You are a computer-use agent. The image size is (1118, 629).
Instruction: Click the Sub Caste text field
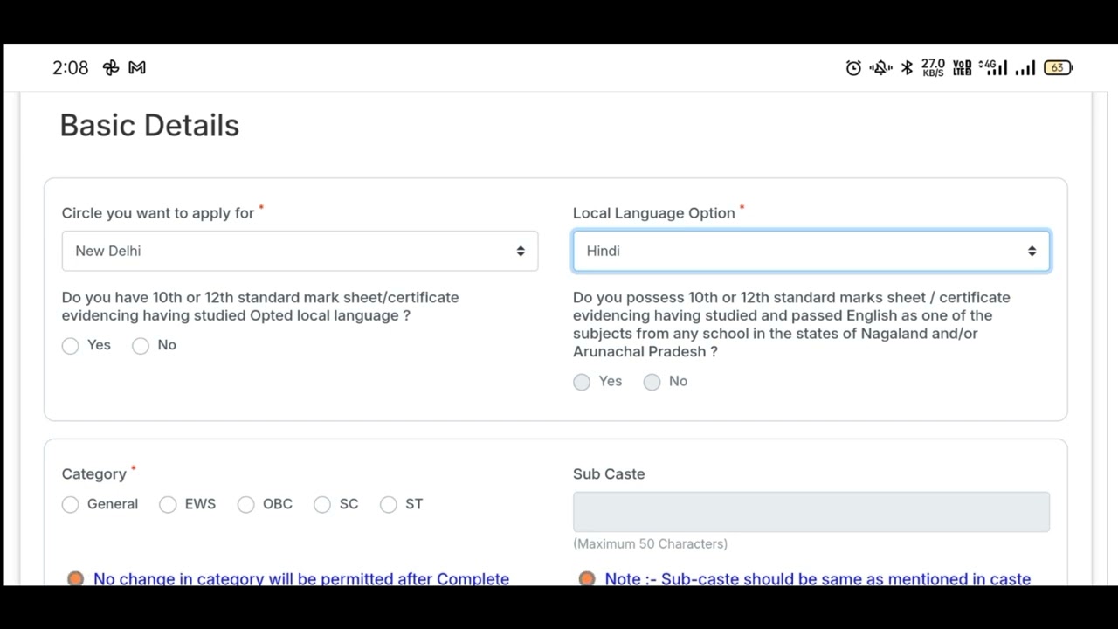tap(811, 512)
